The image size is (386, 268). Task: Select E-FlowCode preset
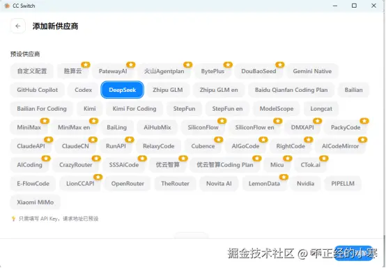pos(33,183)
